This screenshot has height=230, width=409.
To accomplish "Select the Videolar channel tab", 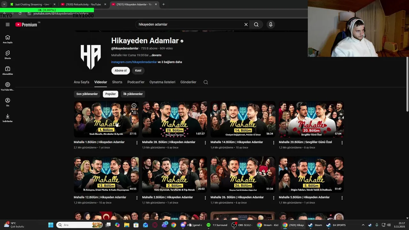I will click(x=101, y=82).
